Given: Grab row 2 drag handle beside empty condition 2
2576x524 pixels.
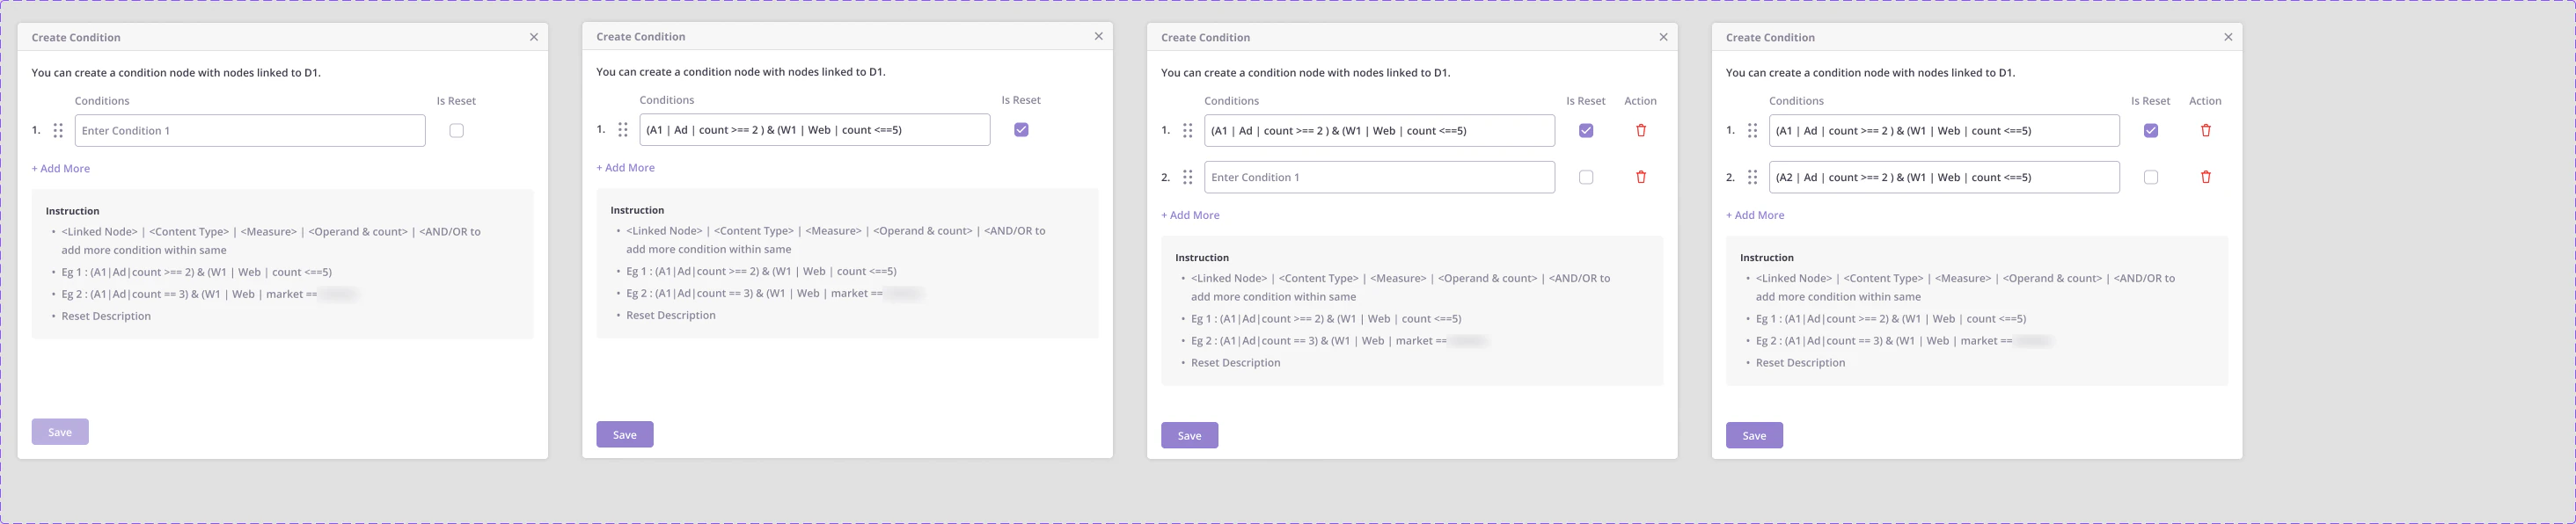Looking at the screenshot, I should [x=1188, y=177].
